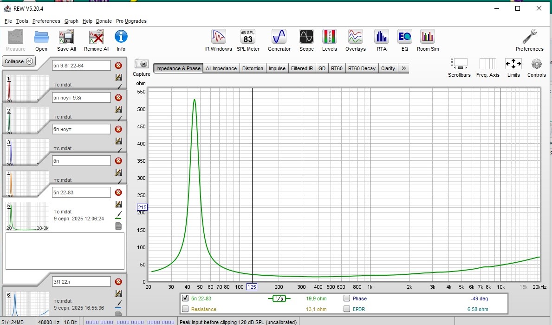Open the Preferences menu
This screenshot has height=325, width=552.
click(46, 21)
